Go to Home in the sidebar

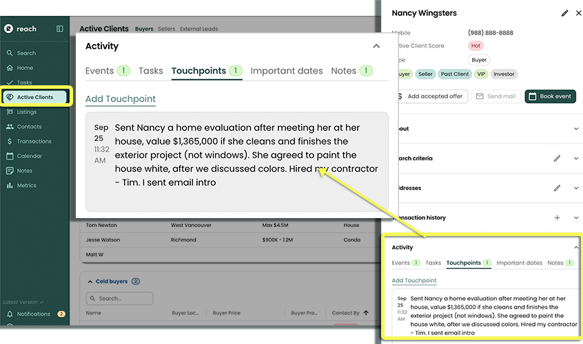(25, 68)
